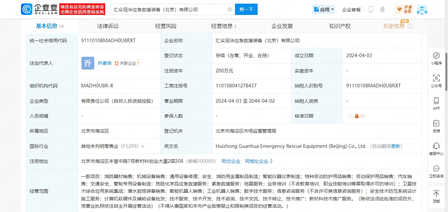The width and height of the screenshot is (448, 212).
Task: Expand the 国标行业 F5299 chevron
Action: click(143, 146)
